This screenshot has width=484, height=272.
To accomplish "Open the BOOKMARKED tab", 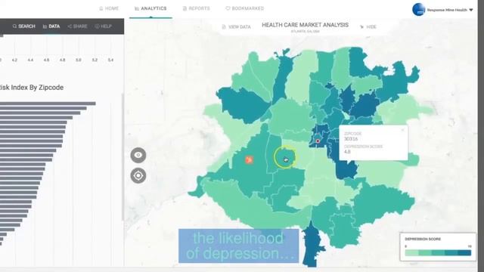I will coord(245,8).
